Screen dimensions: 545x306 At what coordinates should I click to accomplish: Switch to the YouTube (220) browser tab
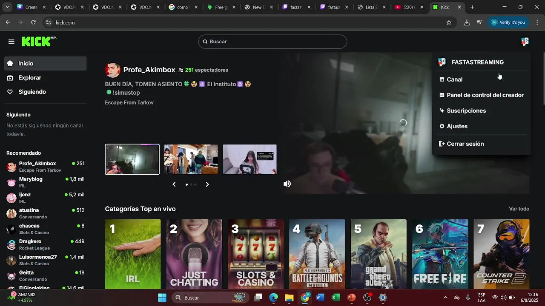tap(408, 7)
